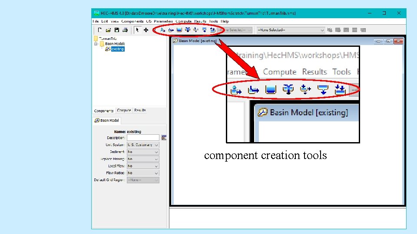
Task: Choose the Subbasin creation tool
Action: [162, 30]
